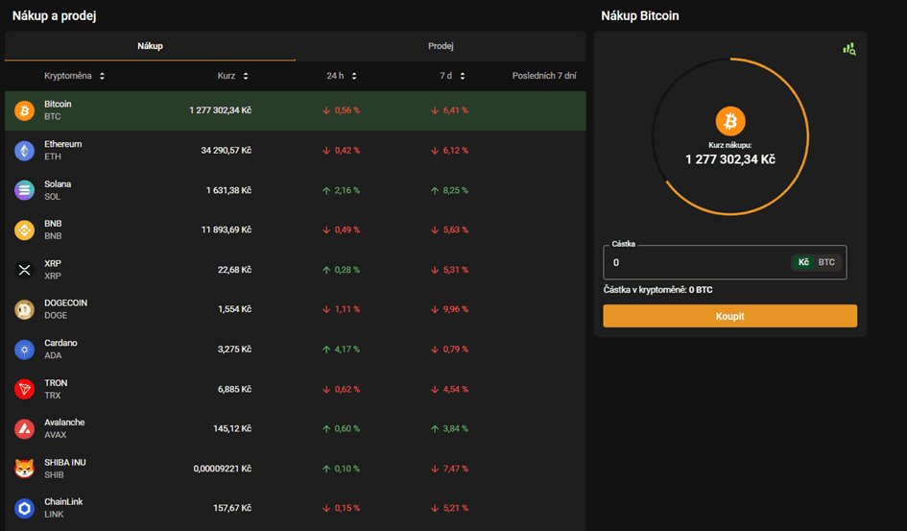Click Cardano 24 h change 4,17 %
The height and width of the screenshot is (531, 907).
click(342, 350)
